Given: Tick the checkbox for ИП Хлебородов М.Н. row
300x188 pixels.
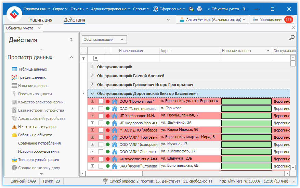Looking at the screenshot, I should (101, 116).
